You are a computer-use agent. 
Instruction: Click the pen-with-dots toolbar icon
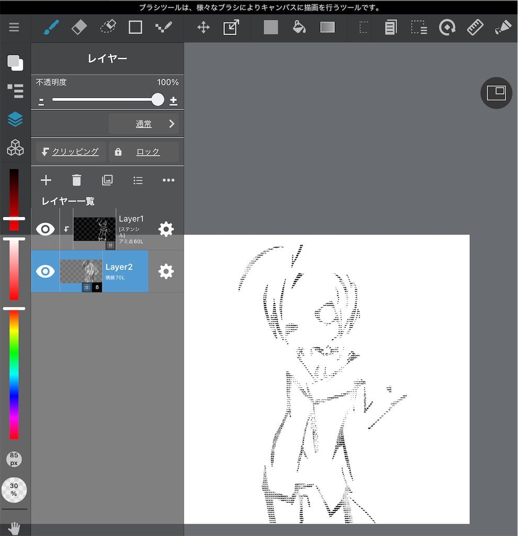tap(503, 27)
